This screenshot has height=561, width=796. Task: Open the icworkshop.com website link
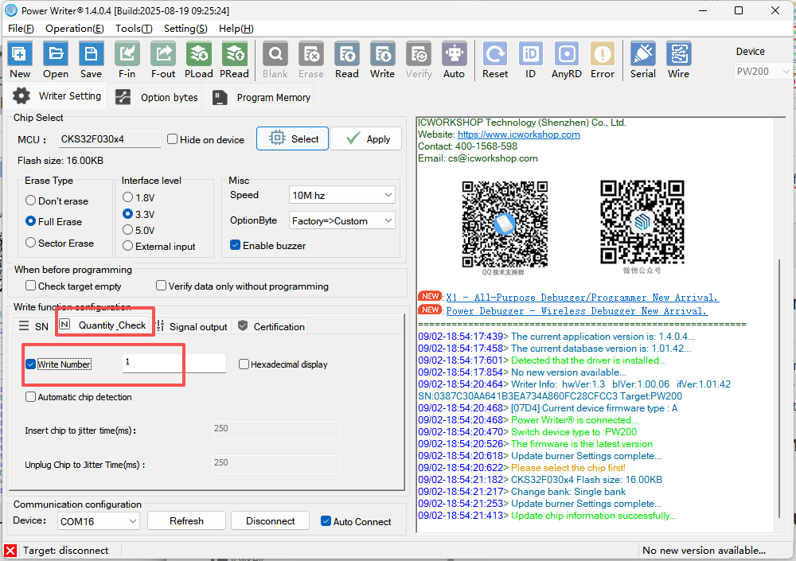[519, 134]
